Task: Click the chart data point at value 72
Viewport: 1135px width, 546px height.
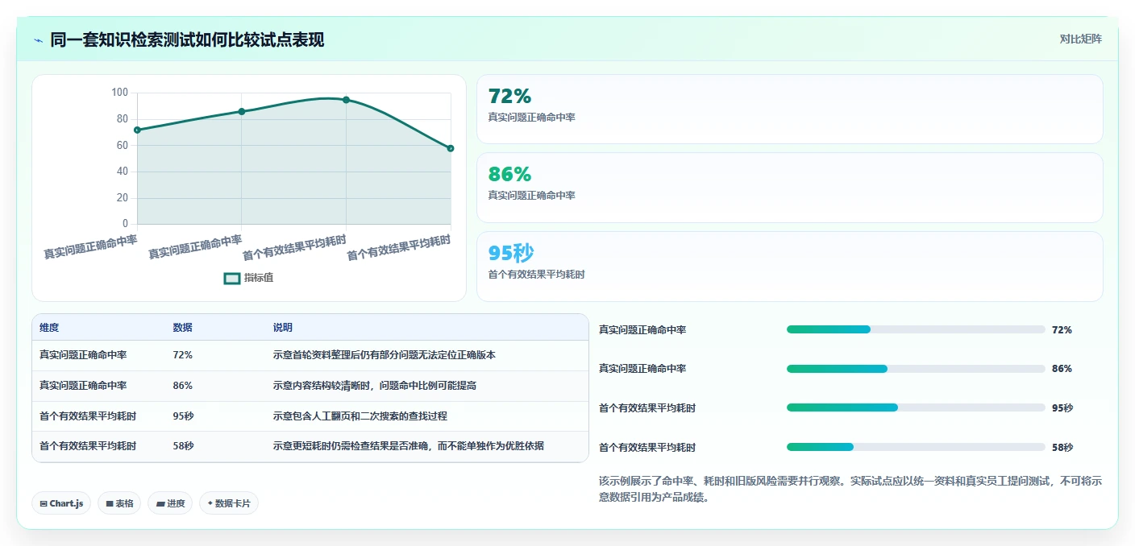Action: (x=137, y=130)
